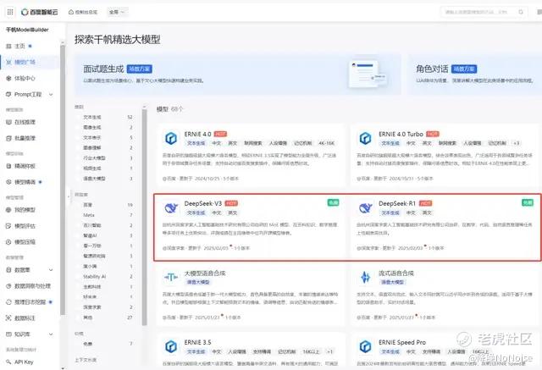The height and width of the screenshot is (370, 542).
Task: Open the DeepSeek-V3 model title
Action: click(203, 203)
